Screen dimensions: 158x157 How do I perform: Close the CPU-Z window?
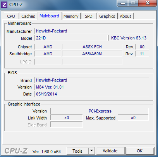148,3
